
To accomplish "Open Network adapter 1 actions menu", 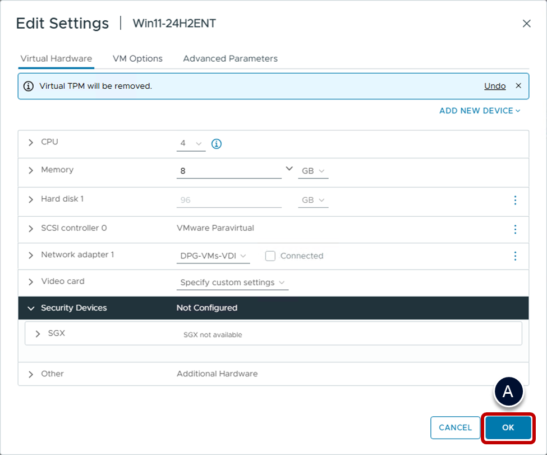I will click(515, 256).
